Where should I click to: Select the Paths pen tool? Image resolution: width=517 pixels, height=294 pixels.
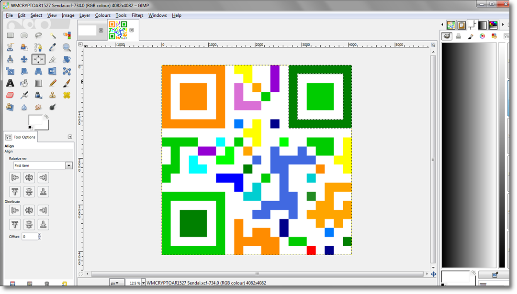point(38,47)
